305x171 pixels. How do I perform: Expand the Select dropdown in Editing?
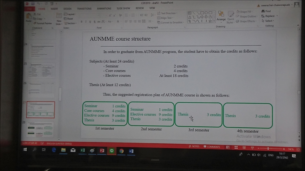[x=269, y=21]
